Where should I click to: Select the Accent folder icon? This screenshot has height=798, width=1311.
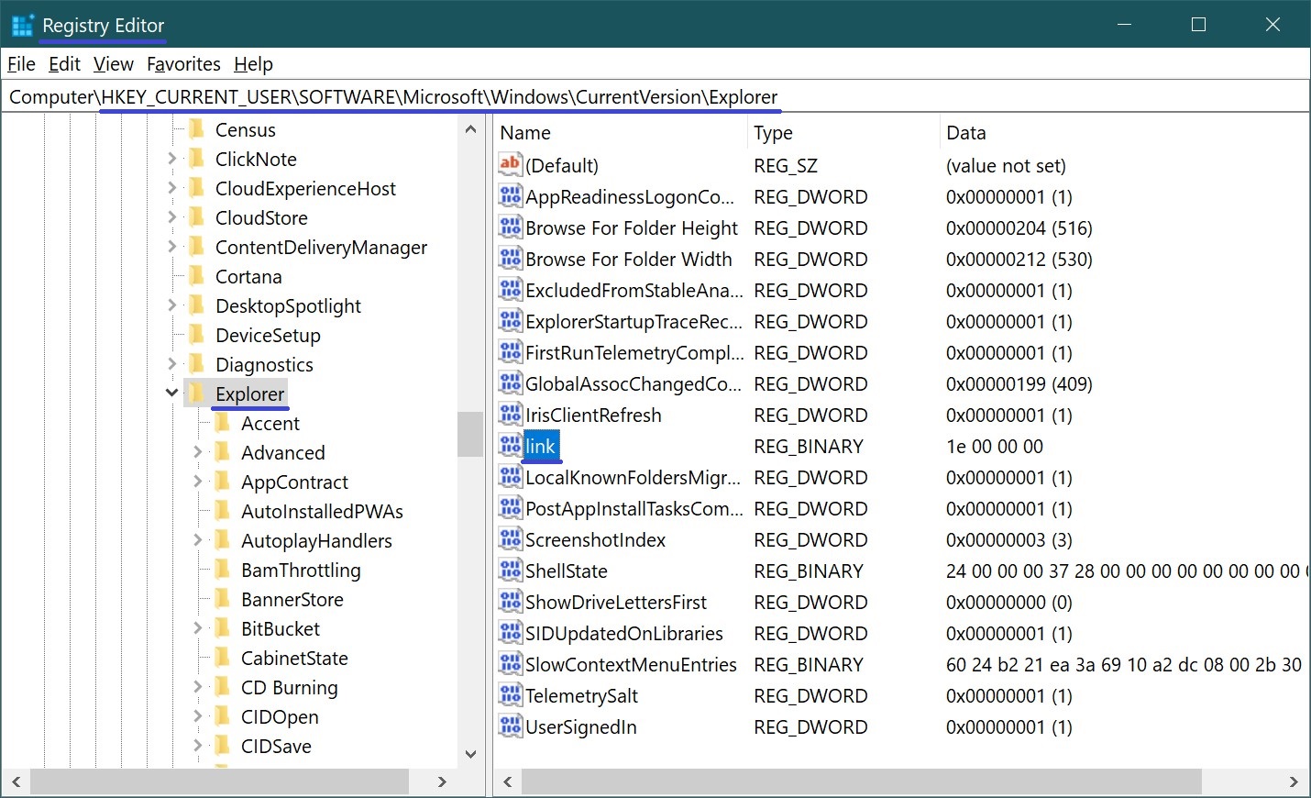click(222, 423)
